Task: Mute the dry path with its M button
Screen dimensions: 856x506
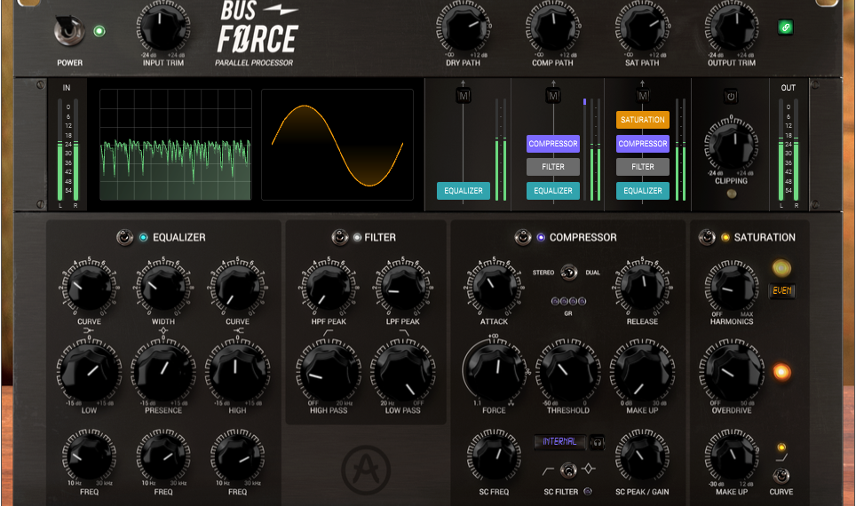Action: coord(464,96)
